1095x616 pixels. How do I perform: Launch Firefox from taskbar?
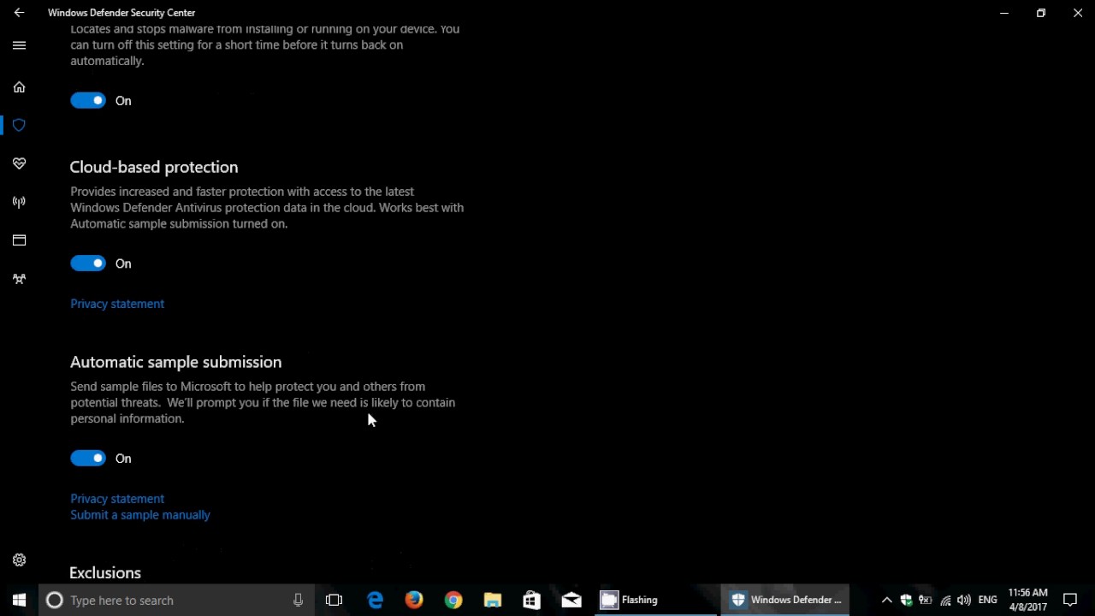[414, 600]
